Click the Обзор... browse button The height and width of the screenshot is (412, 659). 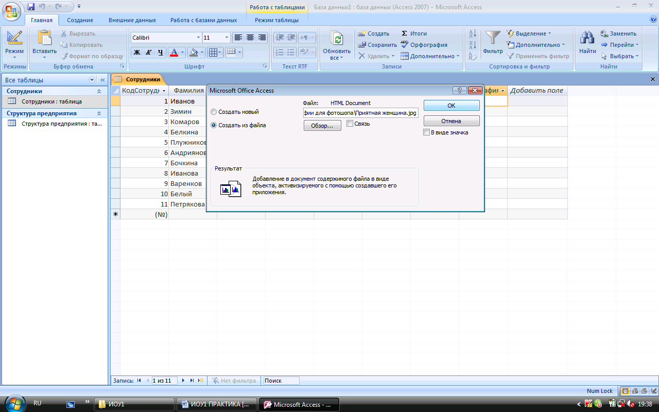[x=322, y=126]
